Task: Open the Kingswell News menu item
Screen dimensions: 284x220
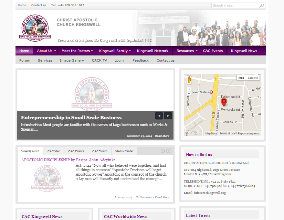Action: tap(244, 51)
